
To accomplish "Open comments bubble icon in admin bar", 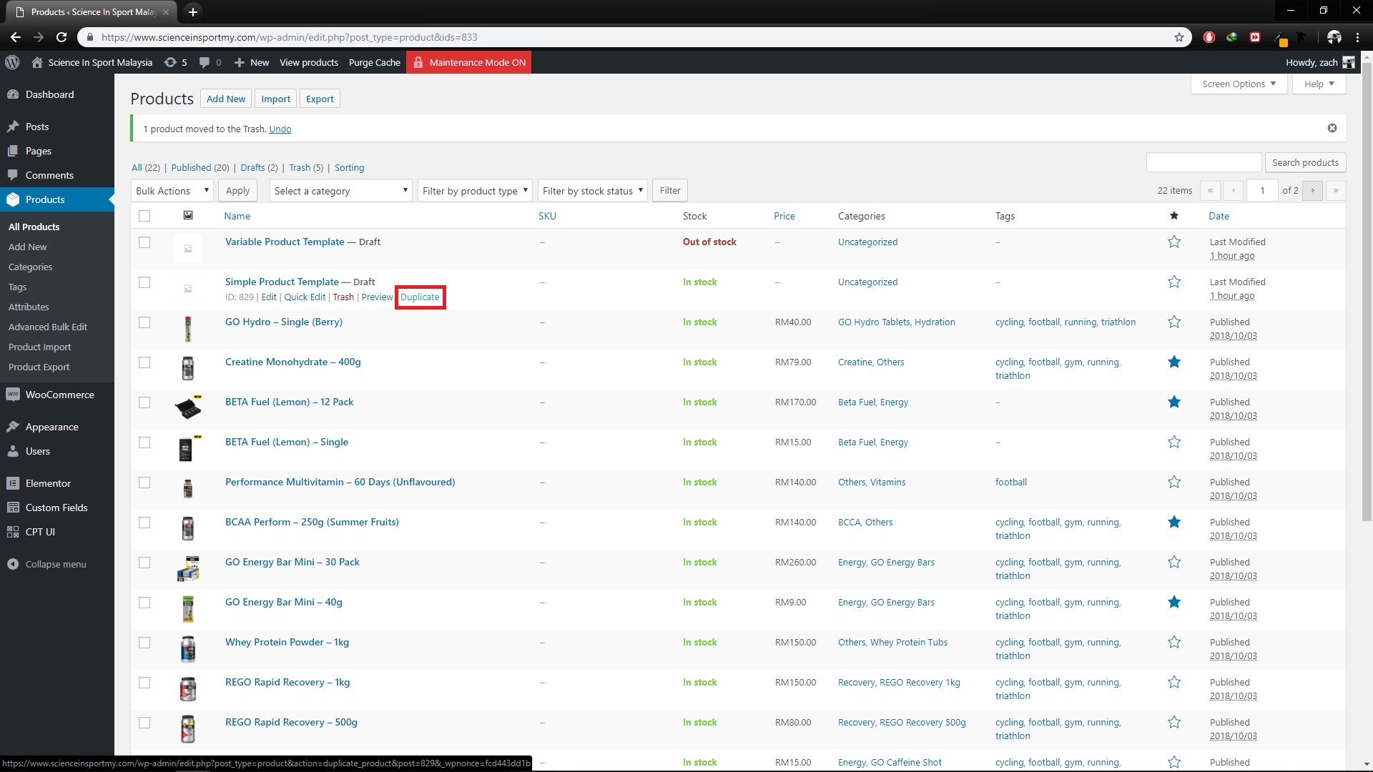I will (x=210, y=62).
